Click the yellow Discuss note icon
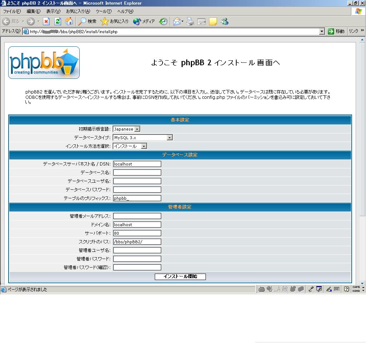This screenshot has height=346, width=366. (x=213, y=21)
